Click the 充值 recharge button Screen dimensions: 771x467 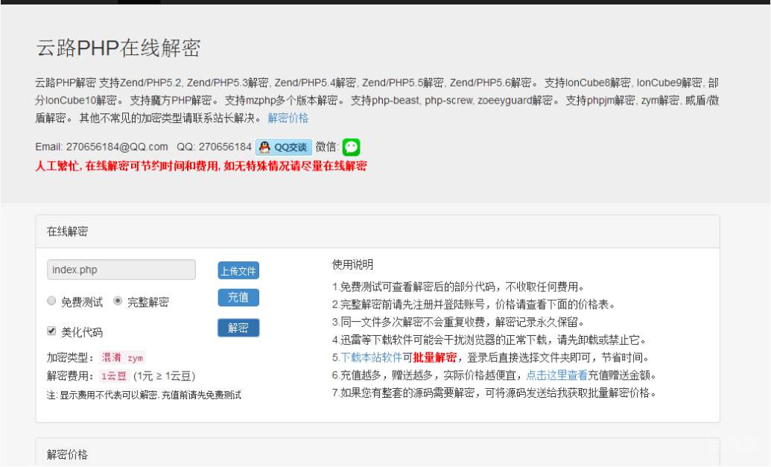pyautogui.click(x=238, y=297)
